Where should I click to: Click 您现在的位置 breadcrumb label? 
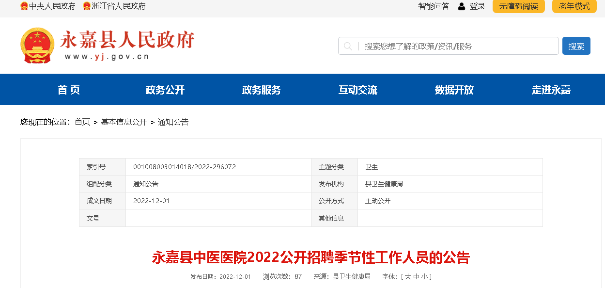[x=45, y=122]
